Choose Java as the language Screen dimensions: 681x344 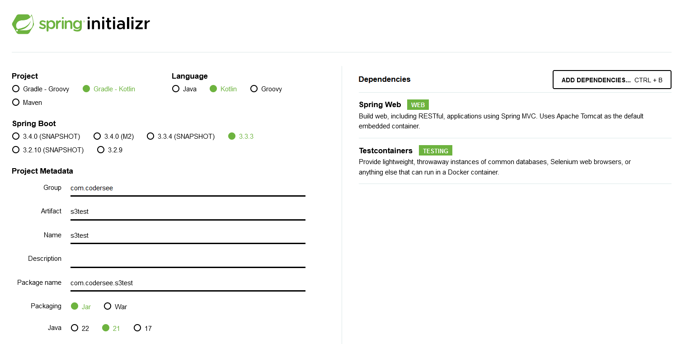tap(176, 89)
